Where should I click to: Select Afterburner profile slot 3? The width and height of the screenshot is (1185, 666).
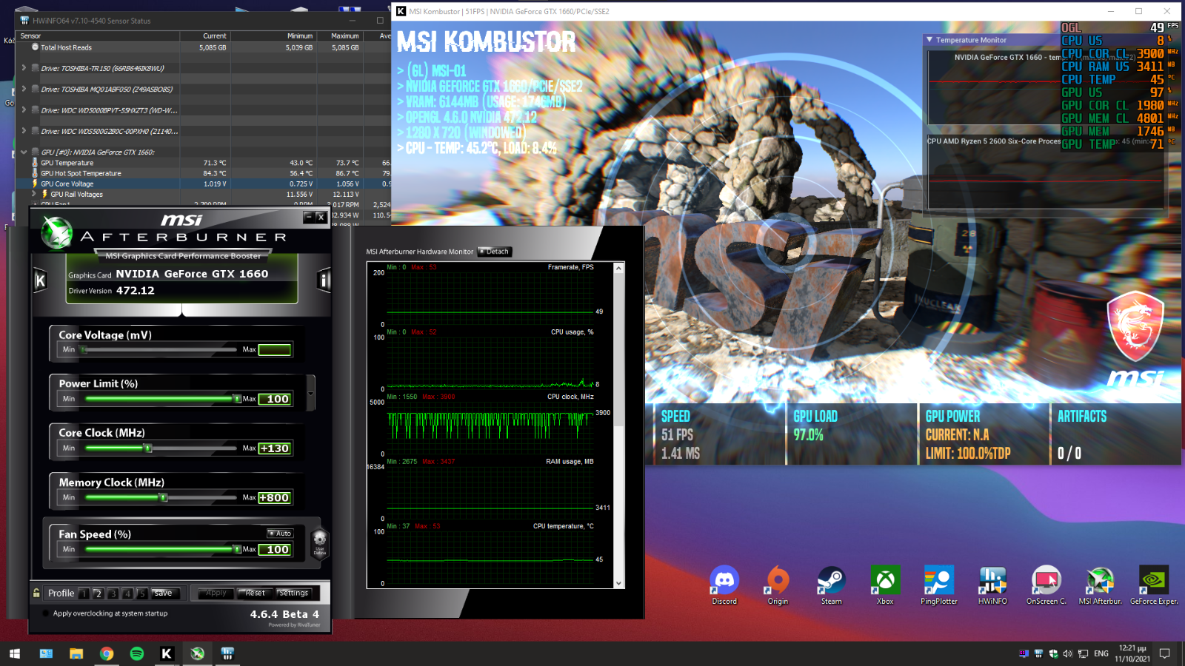(113, 593)
